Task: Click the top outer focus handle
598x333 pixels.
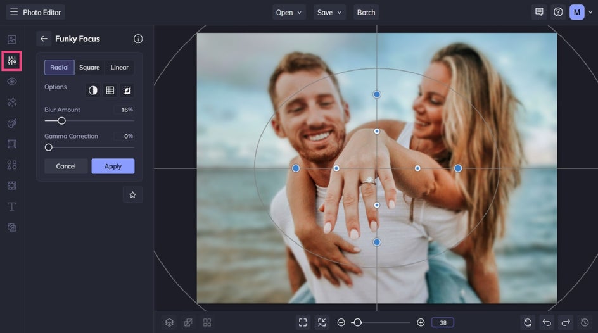Action: (x=377, y=94)
